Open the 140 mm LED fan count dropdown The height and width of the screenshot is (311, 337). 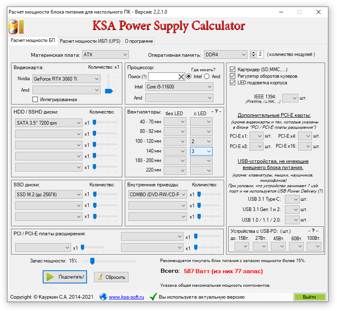coord(201,151)
